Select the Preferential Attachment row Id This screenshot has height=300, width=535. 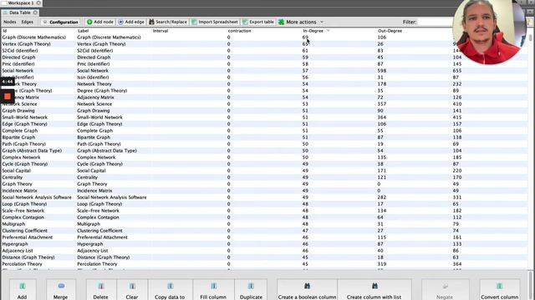click(x=28, y=237)
